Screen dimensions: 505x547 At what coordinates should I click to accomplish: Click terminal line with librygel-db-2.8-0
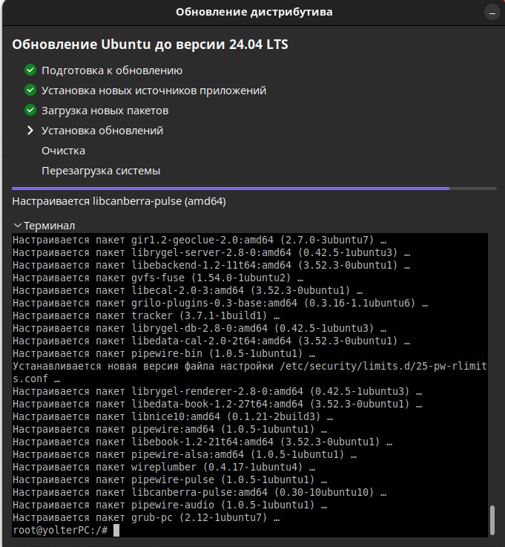(x=199, y=328)
